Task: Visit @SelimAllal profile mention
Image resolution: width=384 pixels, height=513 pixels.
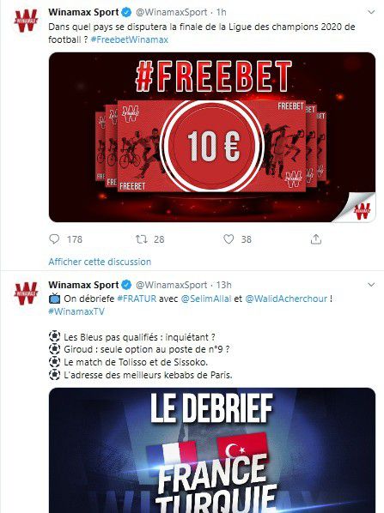Action: pos(206,299)
